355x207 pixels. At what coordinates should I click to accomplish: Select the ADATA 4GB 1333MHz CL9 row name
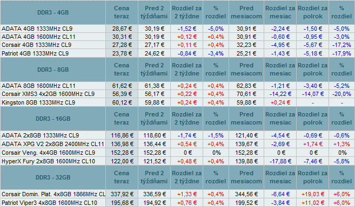tap(37, 29)
